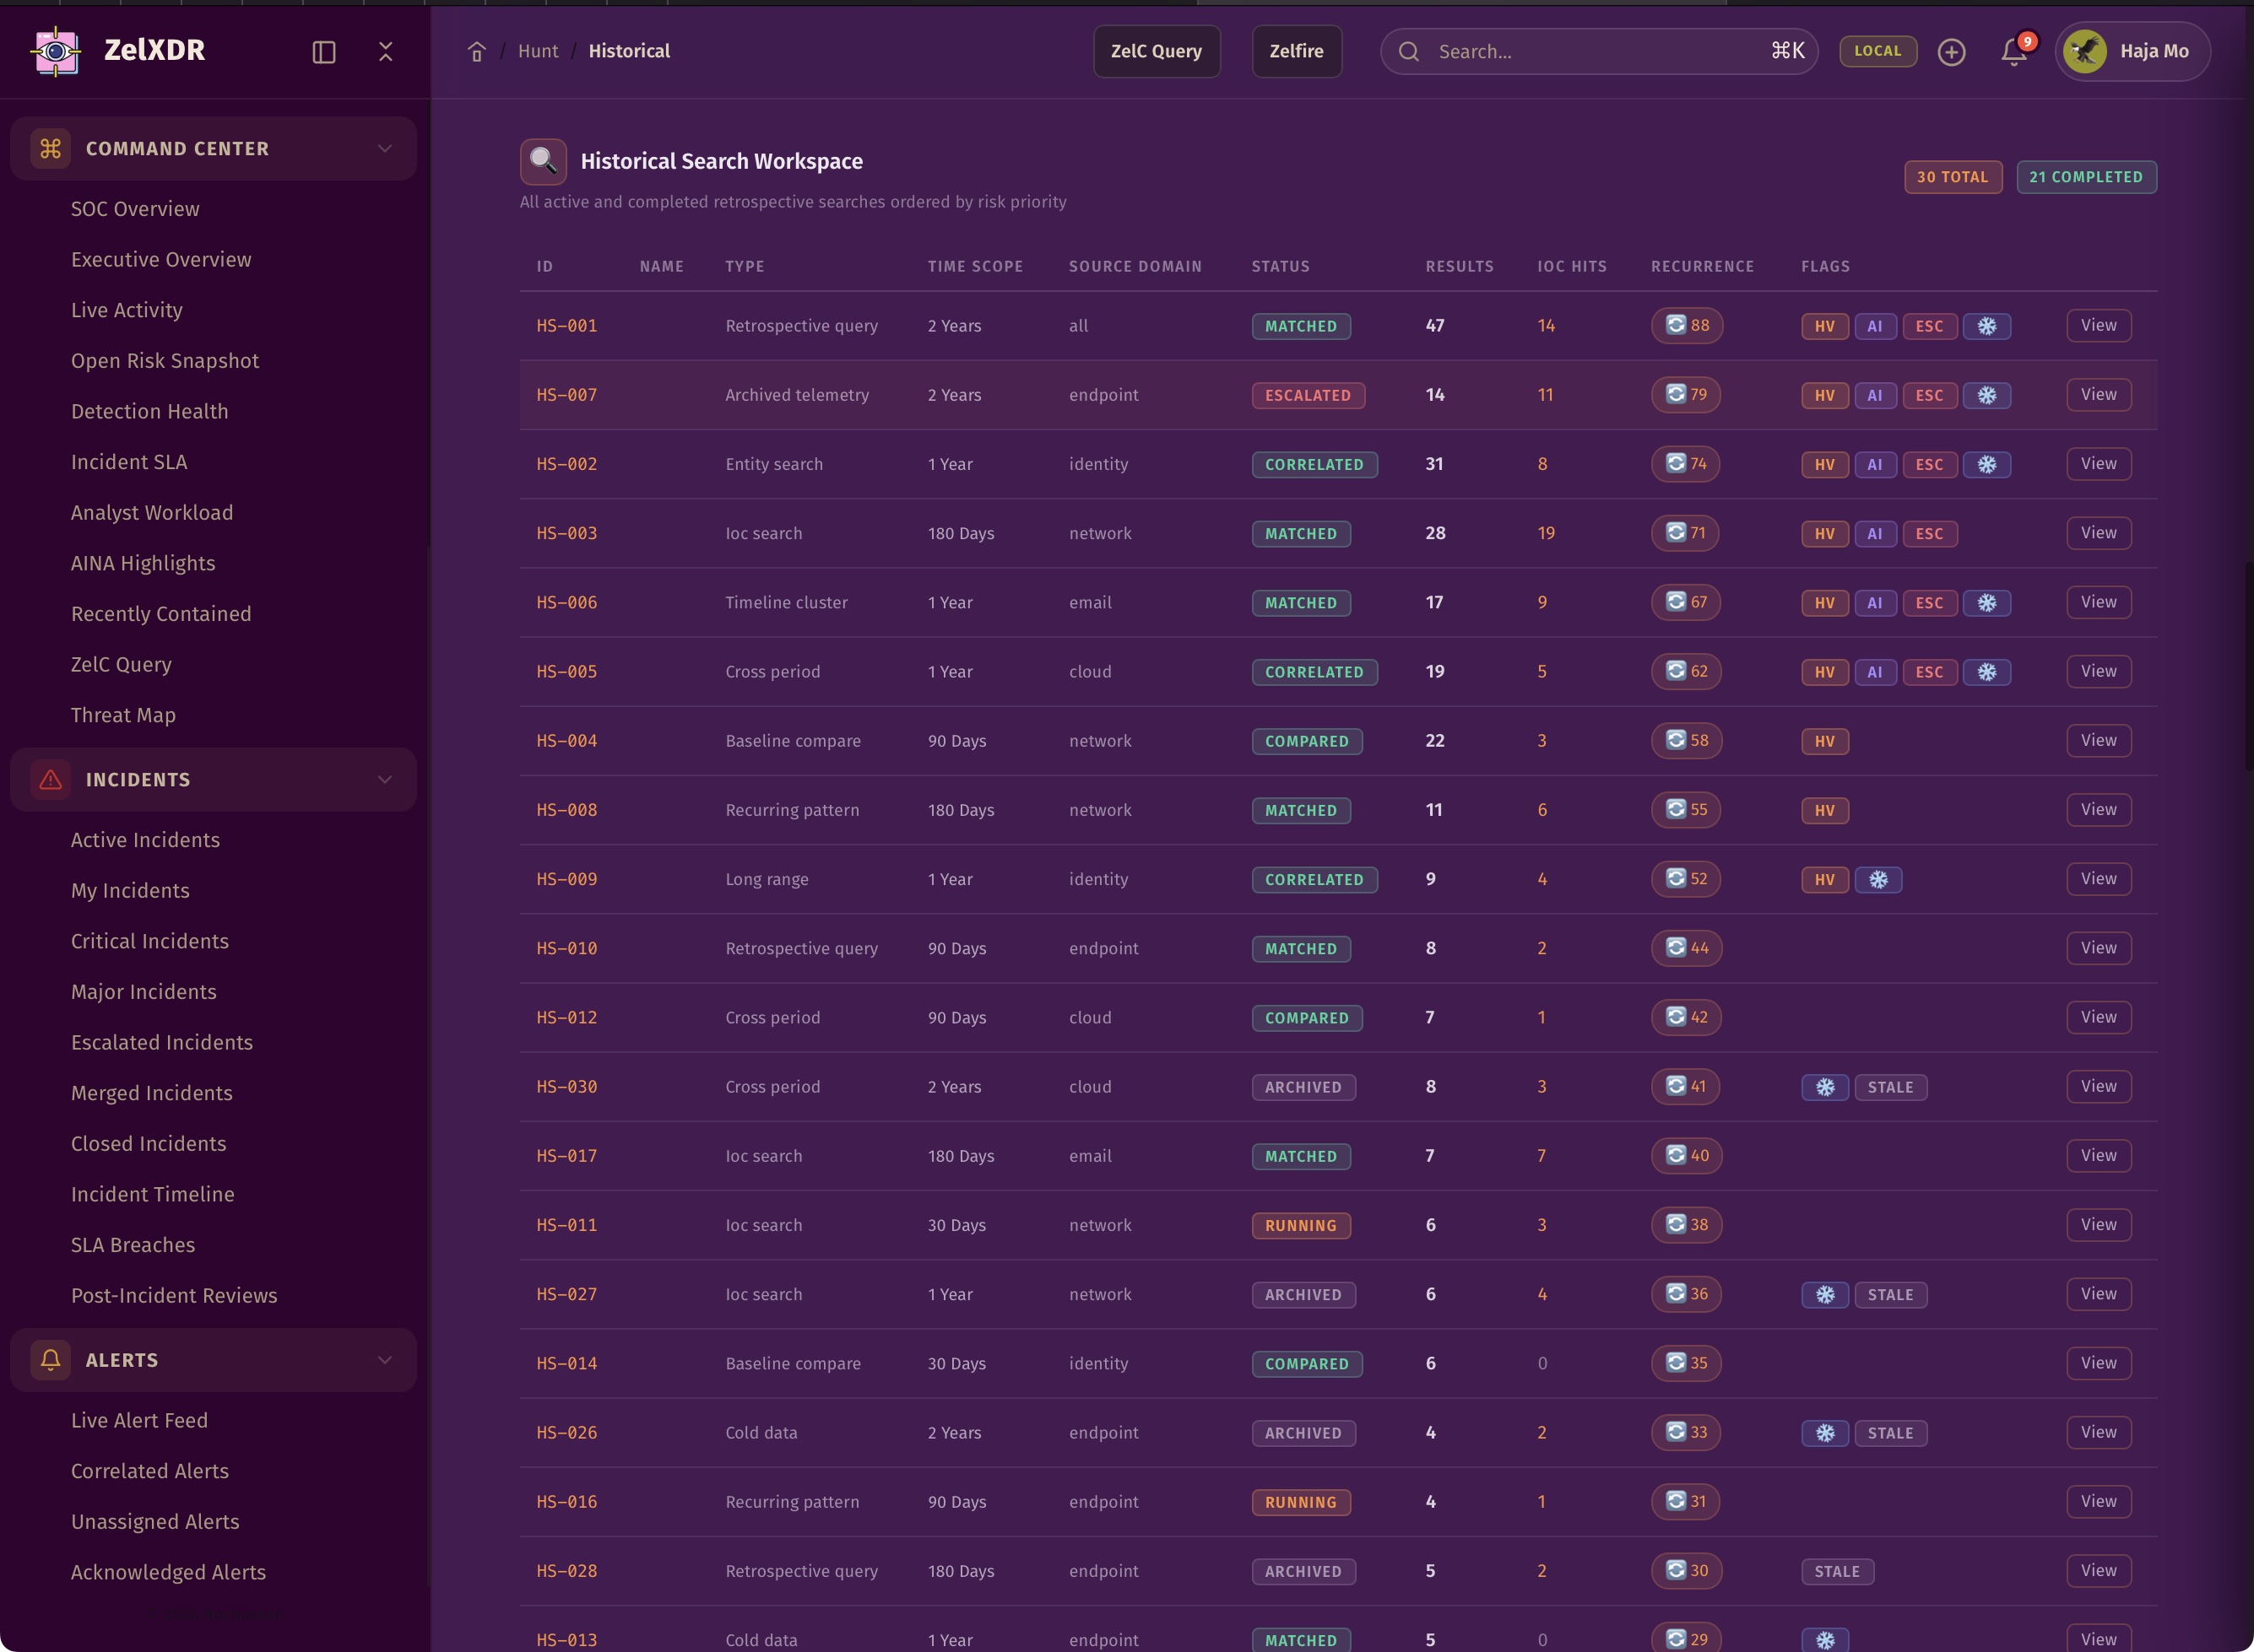Image resolution: width=2254 pixels, height=1652 pixels.
Task: Click the collapse-all arrows icon in sidebar header
Action: click(385, 52)
